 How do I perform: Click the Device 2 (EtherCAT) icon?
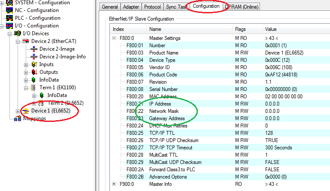point(26,41)
